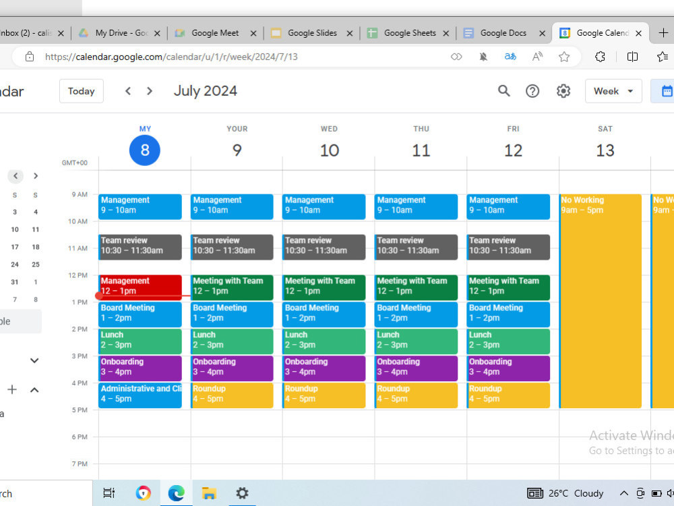Select day 9 in week header

pyautogui.click(x=237, y=150)
